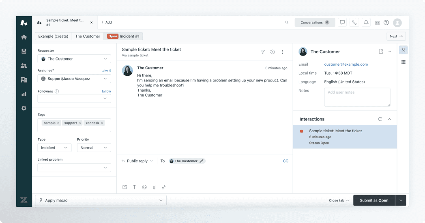Open the ticket options three-dot menu
Screen dimensions: 425x223
[282, 52]
